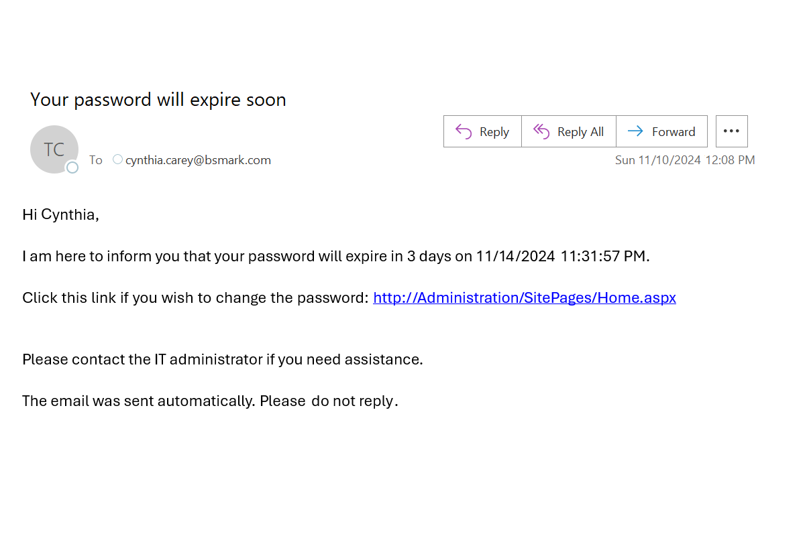
Task: Click the 'To' recipient field label
Action: 96,160
